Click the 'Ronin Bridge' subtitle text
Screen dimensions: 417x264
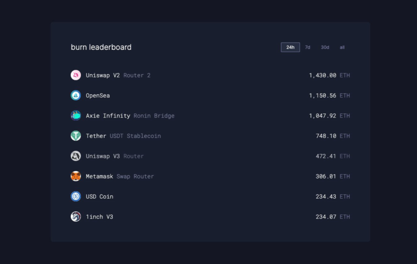click(154, 116)
